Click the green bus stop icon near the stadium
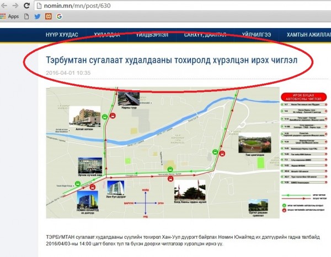 coord(215,152)
